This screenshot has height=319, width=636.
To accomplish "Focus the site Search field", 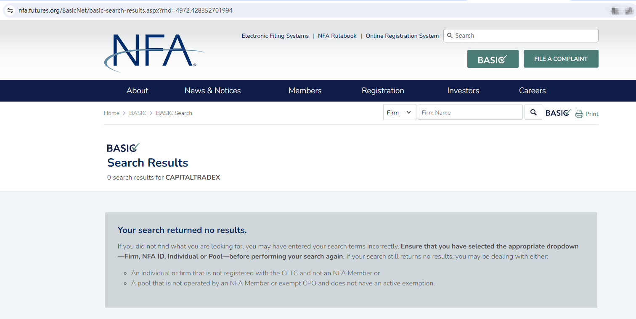I will [x=521, y=36].
